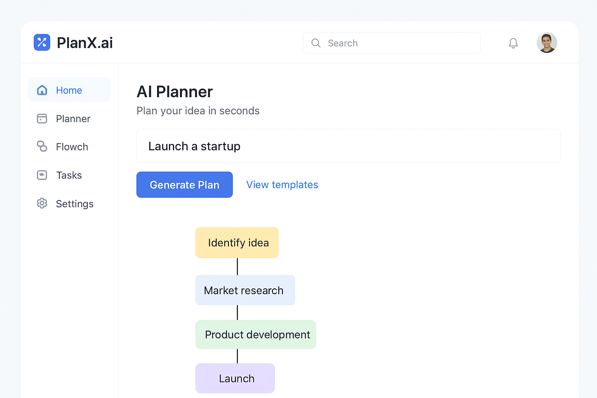Open the Planner menu label
Viewport: 597px width, 398px height.
click(73, 119)
